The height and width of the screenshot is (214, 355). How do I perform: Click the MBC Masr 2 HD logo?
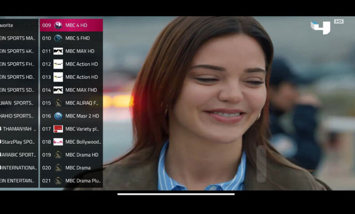[58, 116]
